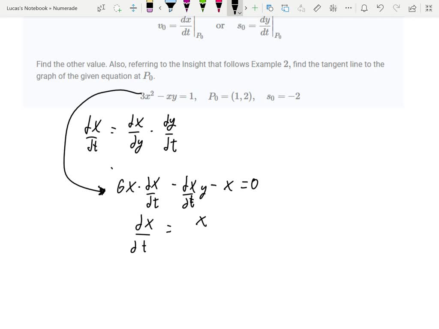Select the black pen tool
The width and height of the screenshot is (439, 329).
[x=234, y=8]
